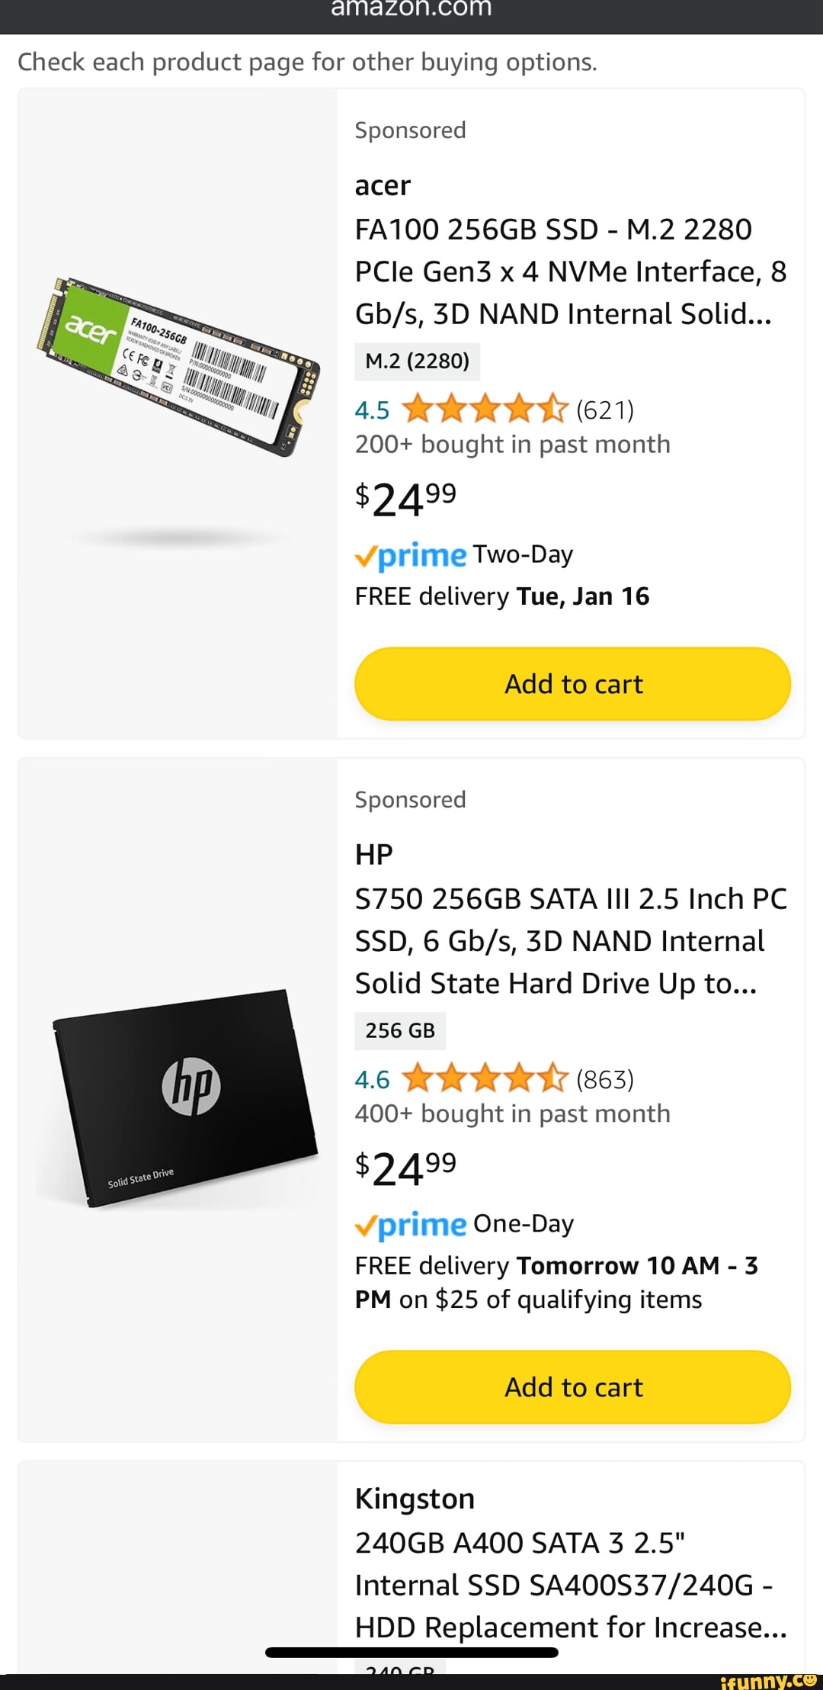Click the acer star rating icons
Viewport: 823px width, 1690px height.
pyautogui.click(x=485, y=410)
